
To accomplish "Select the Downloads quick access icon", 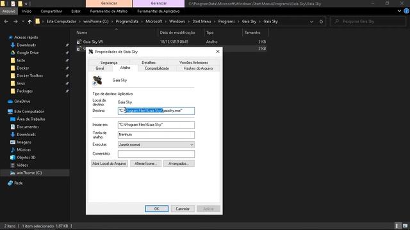I will click(13, 45).
